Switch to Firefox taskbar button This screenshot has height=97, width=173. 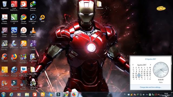click(x=74, y=95)
